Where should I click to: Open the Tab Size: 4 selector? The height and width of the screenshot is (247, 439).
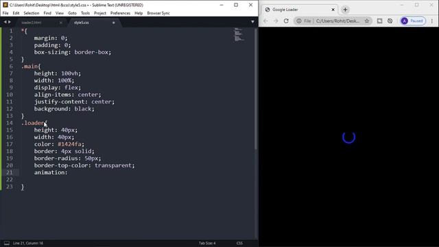pos(207,243)
